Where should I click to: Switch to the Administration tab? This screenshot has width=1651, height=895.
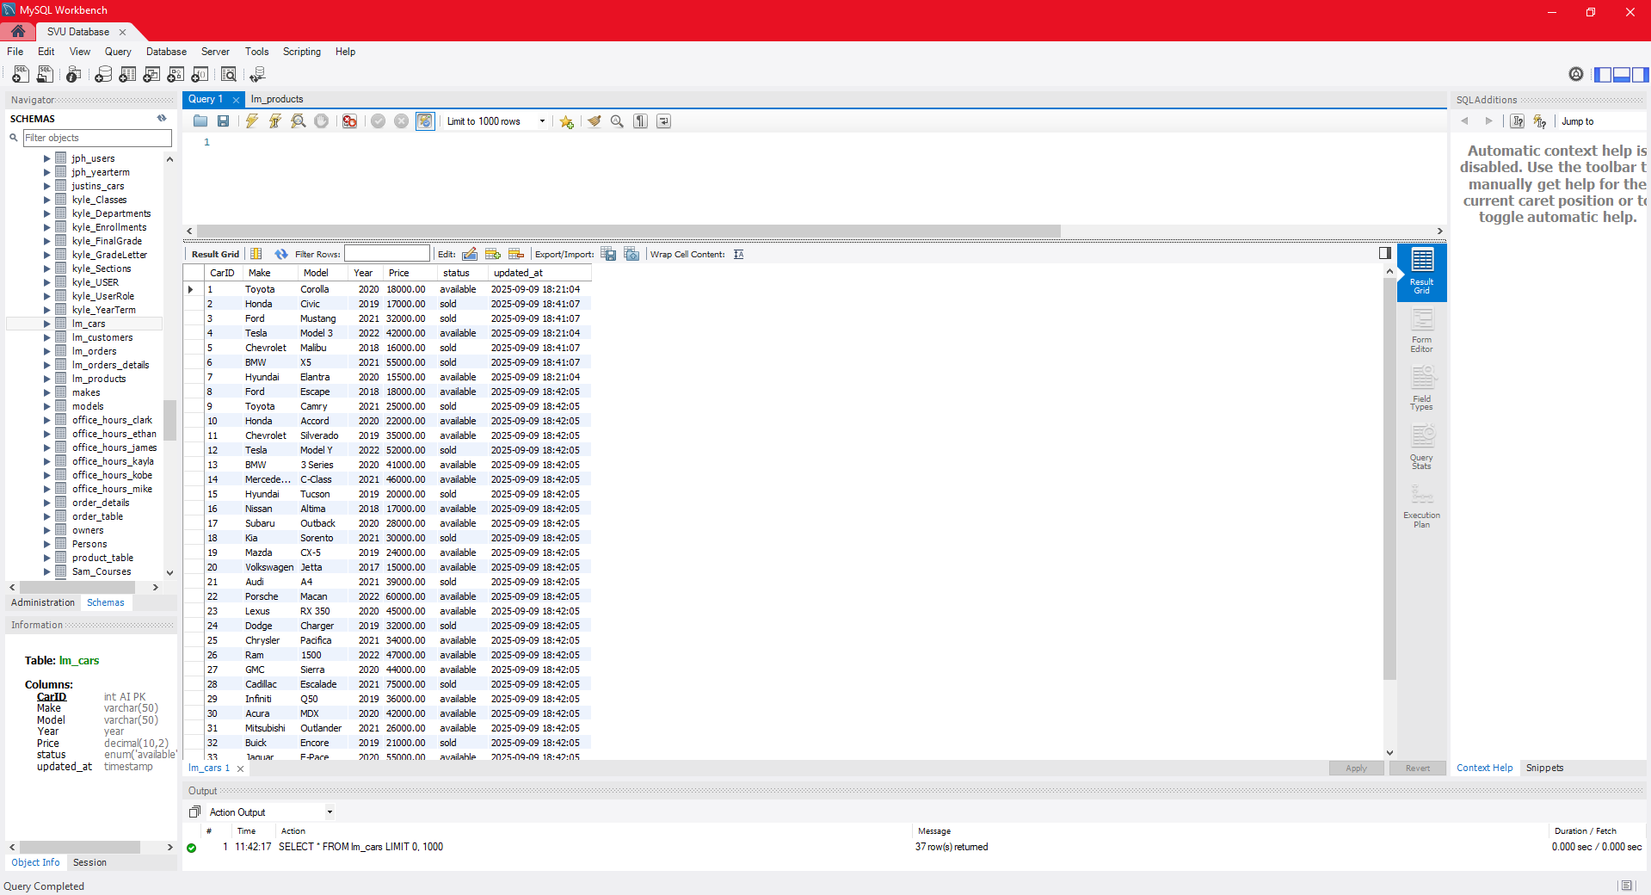click(42, 602)
